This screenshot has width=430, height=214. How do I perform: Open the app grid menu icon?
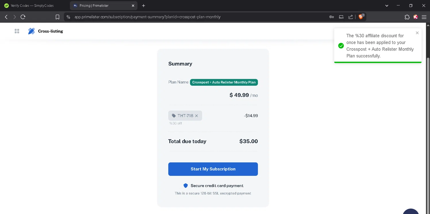tap(17, 31)
